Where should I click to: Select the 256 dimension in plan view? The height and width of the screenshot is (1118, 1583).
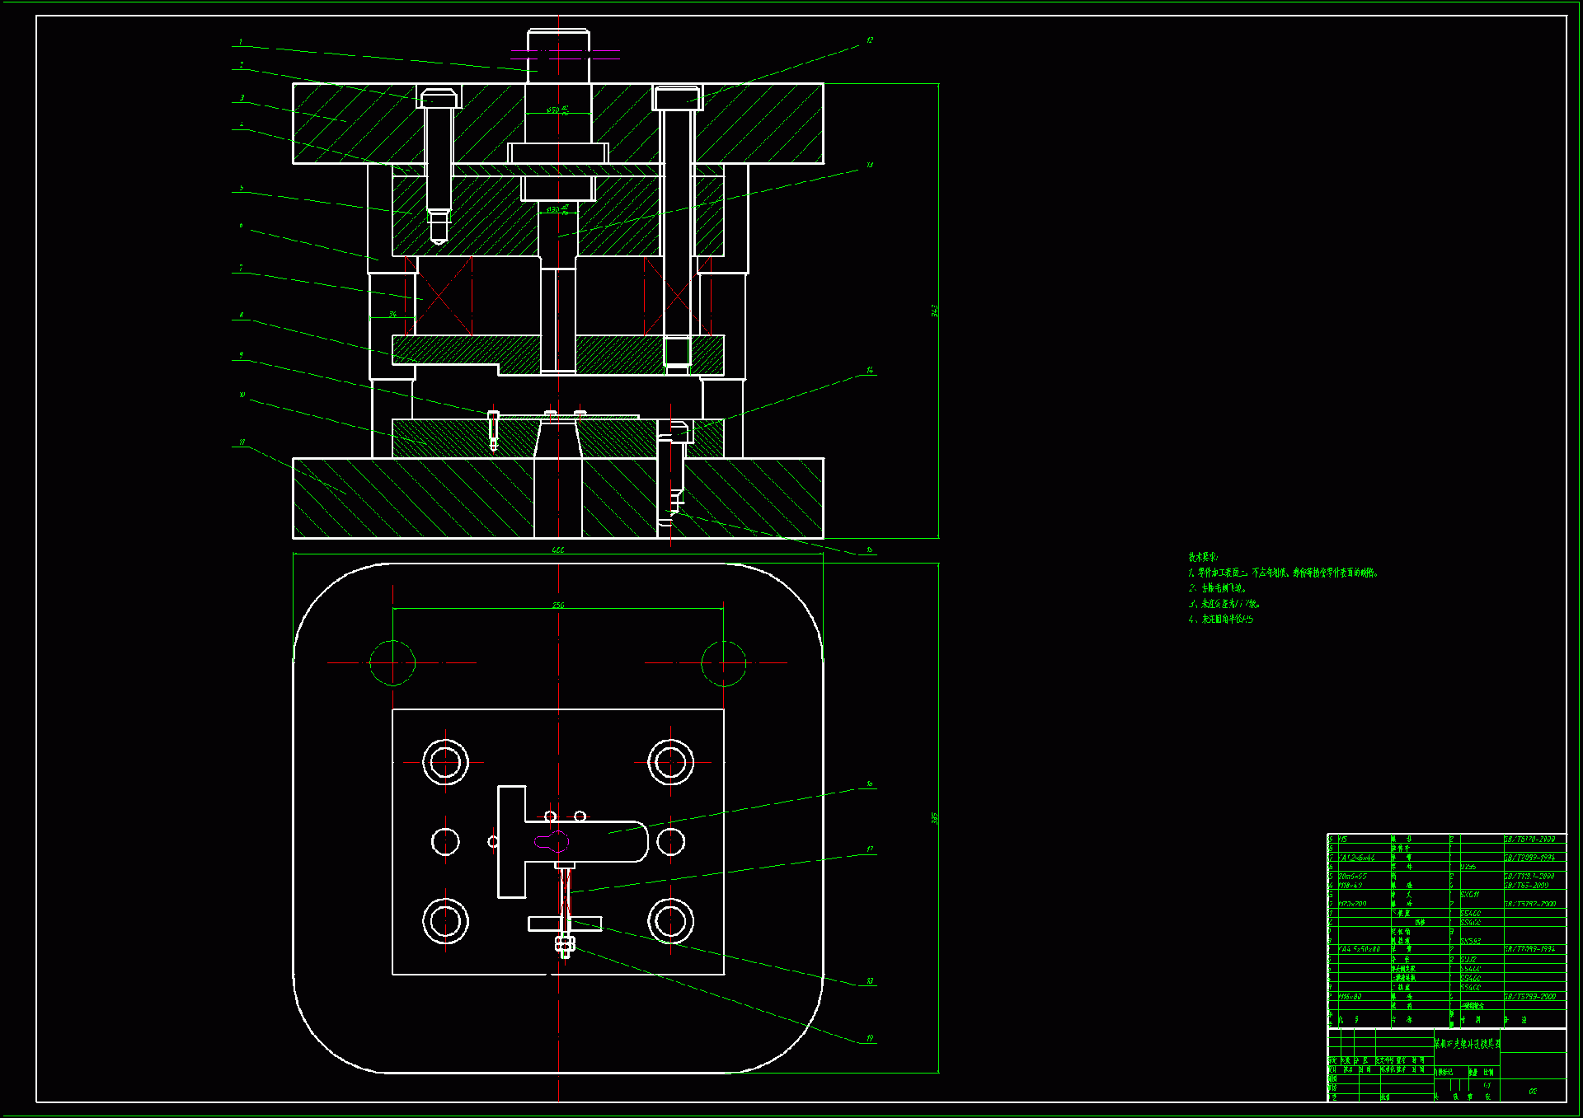558,606
